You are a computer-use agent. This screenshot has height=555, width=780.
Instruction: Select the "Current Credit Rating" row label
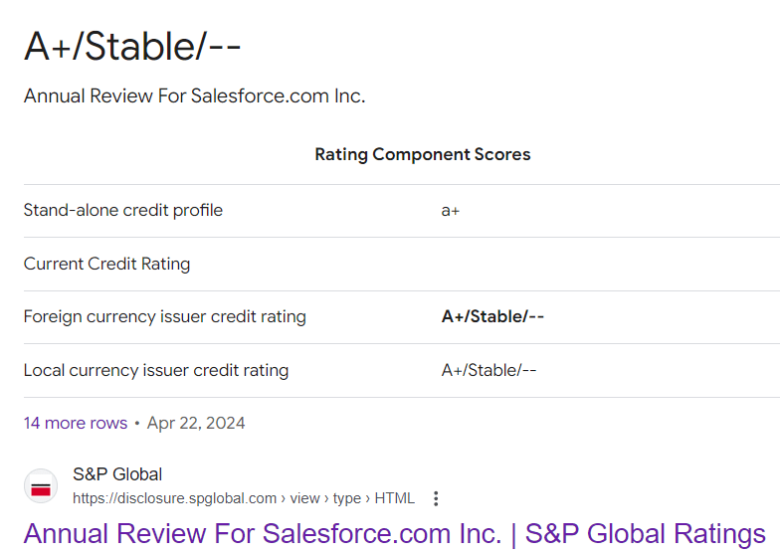coord(106,264)
